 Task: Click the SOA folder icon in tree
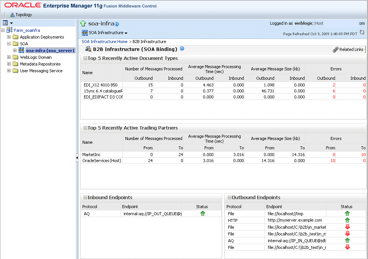(x=15, y=44)
